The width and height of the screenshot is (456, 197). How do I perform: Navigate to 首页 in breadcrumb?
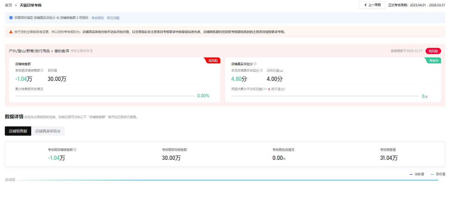click(8, 5)
